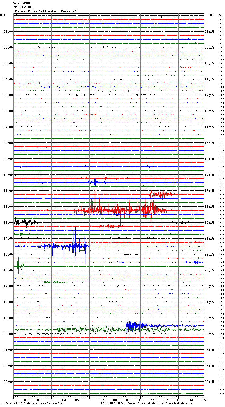
Task: Pick the 11:00 MST time label
Action: [8, 191]
